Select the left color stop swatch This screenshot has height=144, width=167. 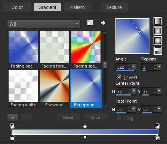[12, 138]
